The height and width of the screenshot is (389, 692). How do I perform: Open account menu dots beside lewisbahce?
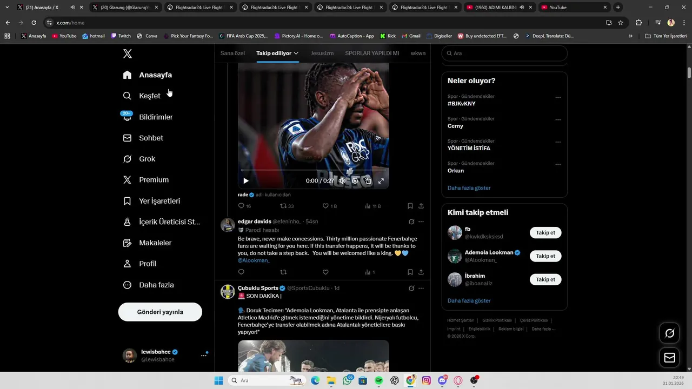pos(204,355)
